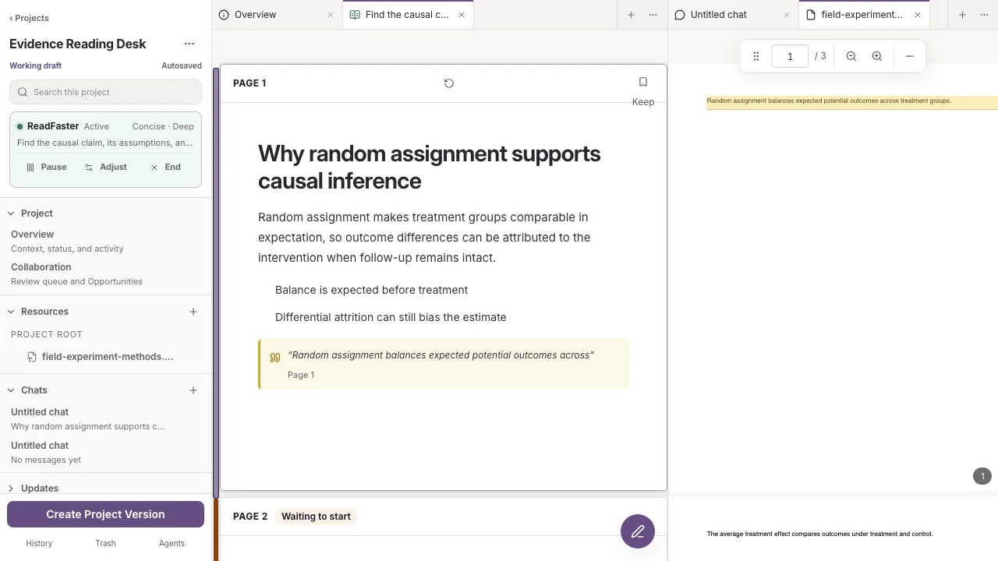The image size is (998, 561).
Task: Open the Untitled chat with no messages
Action: tap(105, 452)
